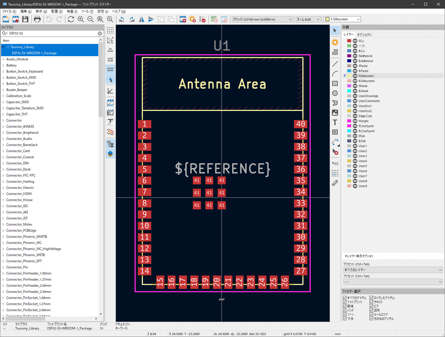Image resolution: width=445 pixels, height=337 pixels.
Task: Toggle the ロックしたアイテム checkbox
Action: (372, 298)
